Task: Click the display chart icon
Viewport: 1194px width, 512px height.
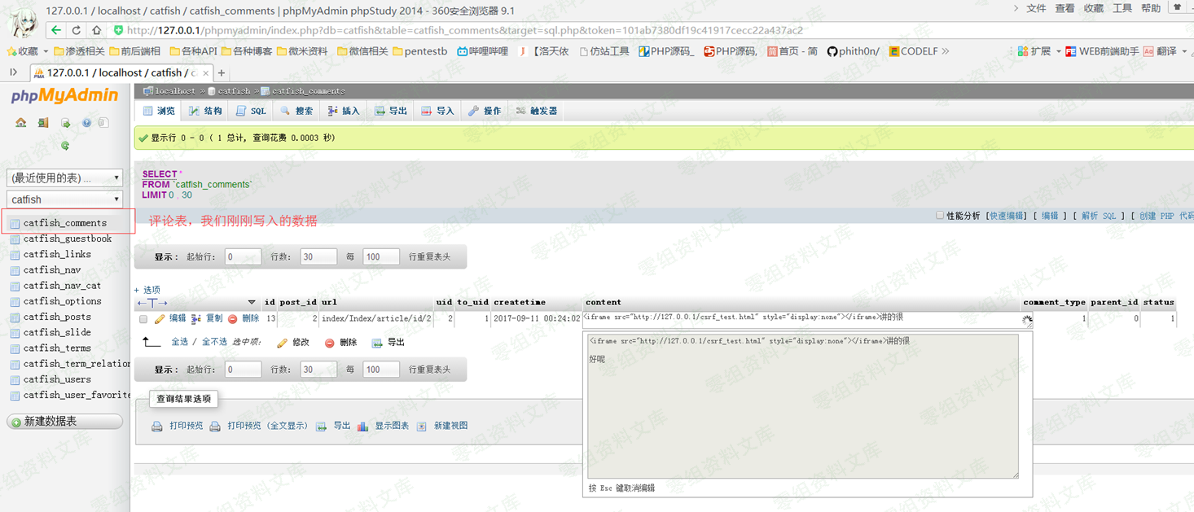Action: 363,427
